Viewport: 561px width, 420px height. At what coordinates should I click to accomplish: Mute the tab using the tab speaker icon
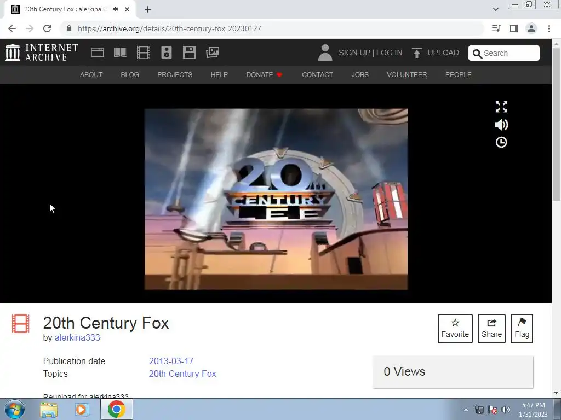[116, 9]
